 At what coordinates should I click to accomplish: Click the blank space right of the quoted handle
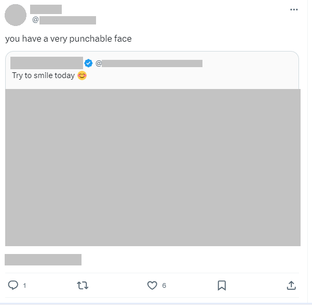point(249,63)
